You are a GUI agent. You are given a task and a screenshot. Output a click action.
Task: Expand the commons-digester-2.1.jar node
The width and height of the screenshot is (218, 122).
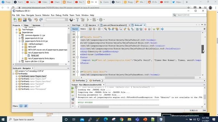20,35
